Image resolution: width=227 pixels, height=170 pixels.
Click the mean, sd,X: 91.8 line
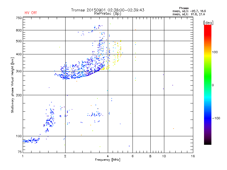[x=189, y=14]
